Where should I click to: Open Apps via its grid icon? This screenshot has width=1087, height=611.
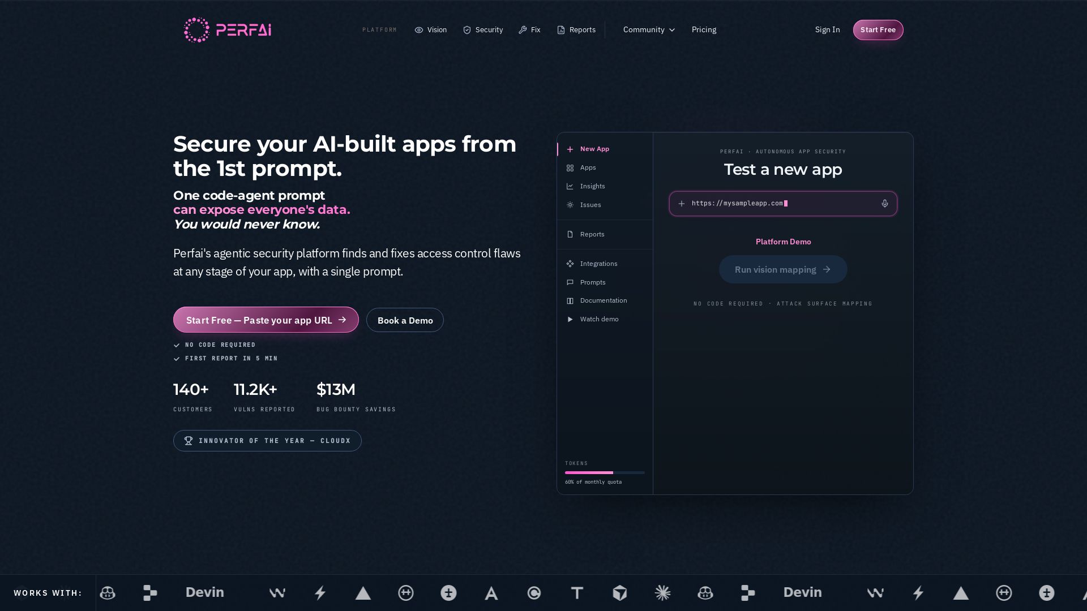pos(570,168)
